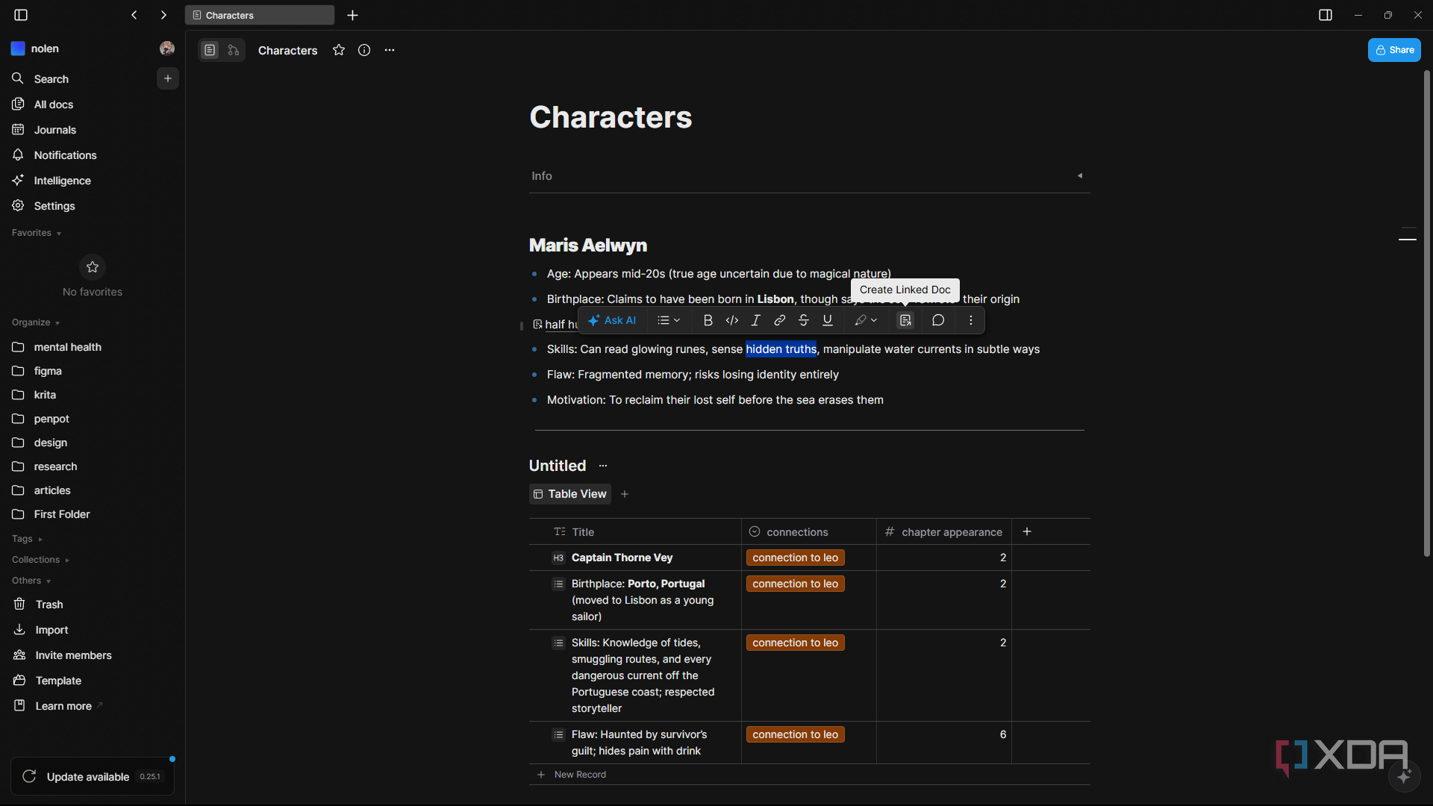The image size is (1433, 806).
Task: Open Journals in the sidebar
Action: [x=93, y=130]
